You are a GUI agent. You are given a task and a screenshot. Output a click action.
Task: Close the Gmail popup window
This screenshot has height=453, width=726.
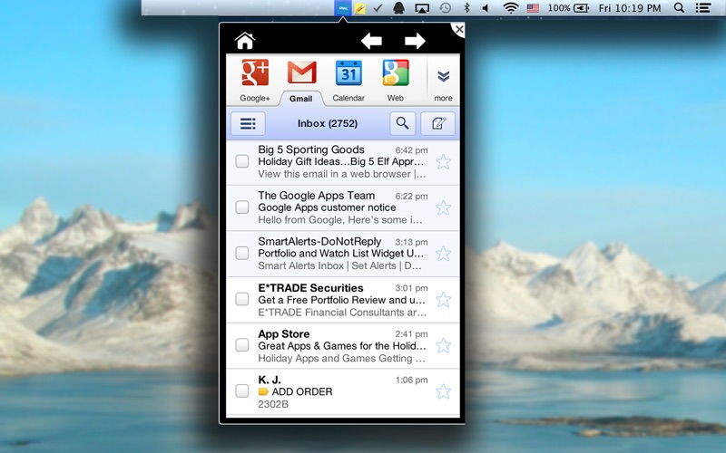point(459,30)
